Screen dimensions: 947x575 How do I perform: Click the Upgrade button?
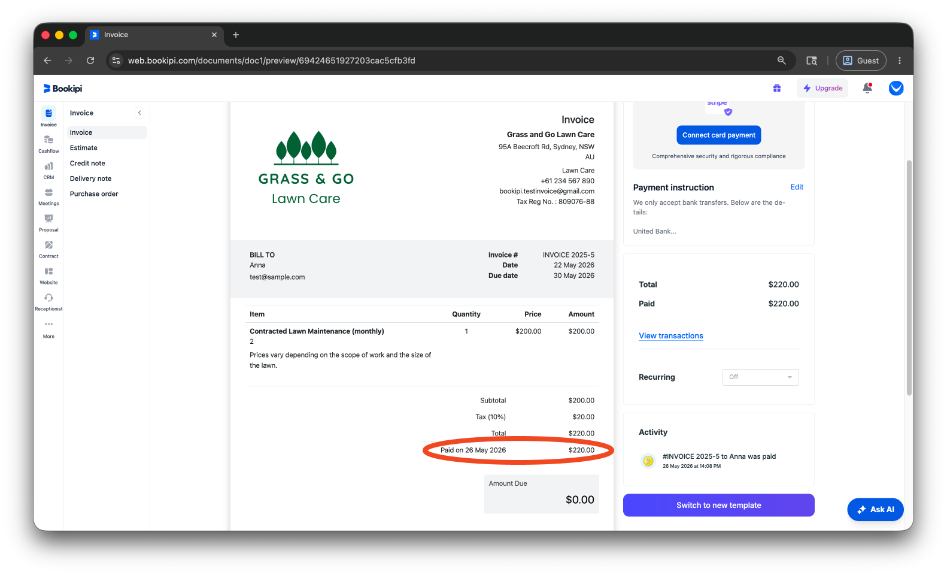(x=822, y=88)
